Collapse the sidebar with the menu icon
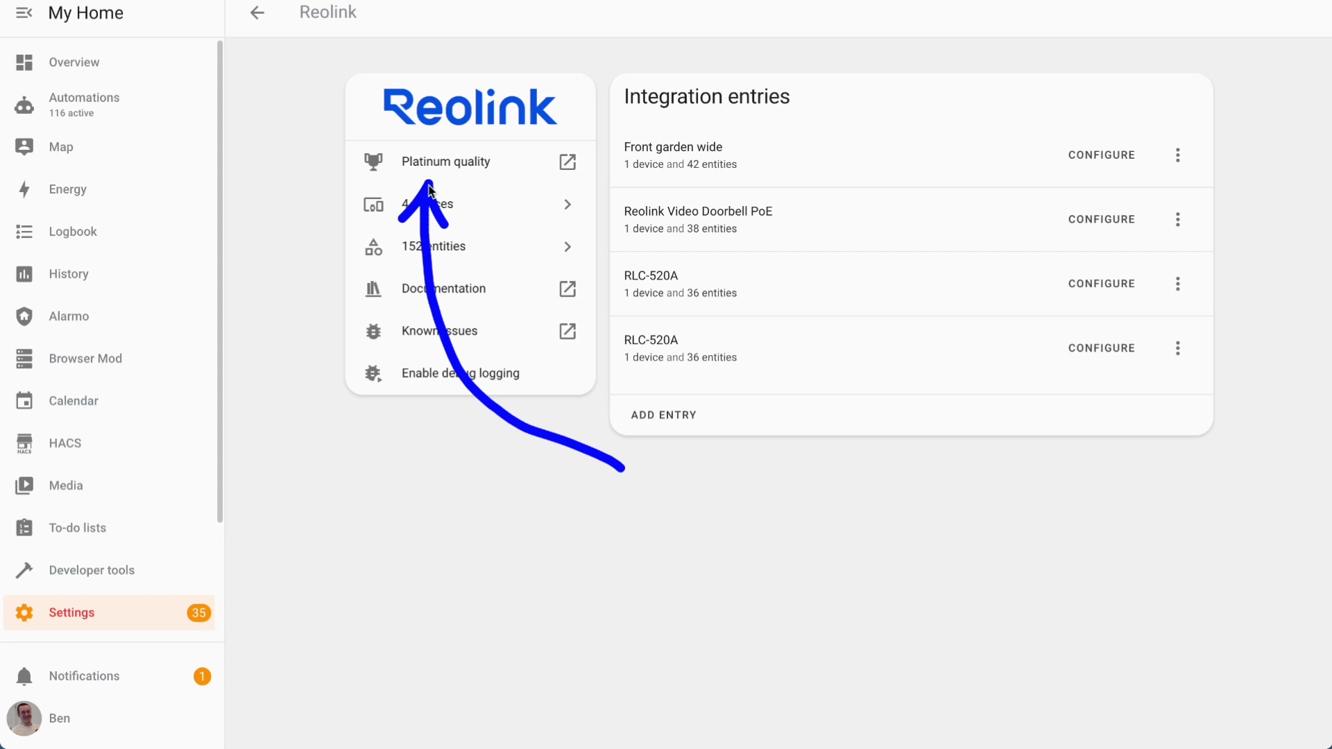 coord(24,13)
